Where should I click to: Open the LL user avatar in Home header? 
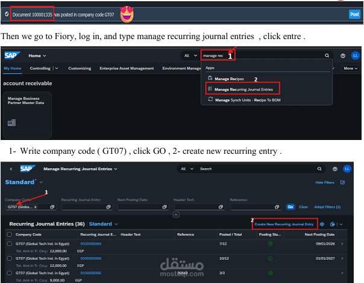coord(355,55)
